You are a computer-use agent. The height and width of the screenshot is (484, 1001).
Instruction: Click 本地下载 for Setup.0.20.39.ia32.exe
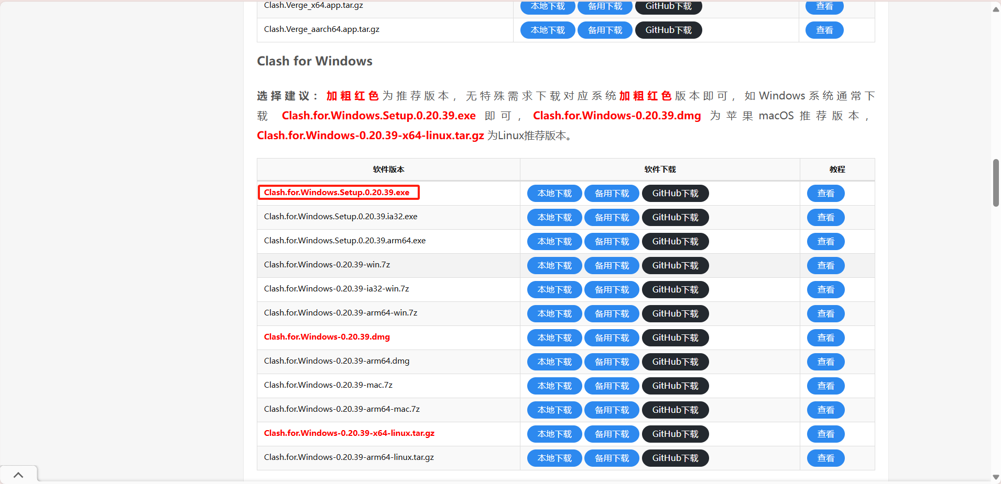(554, 218)
